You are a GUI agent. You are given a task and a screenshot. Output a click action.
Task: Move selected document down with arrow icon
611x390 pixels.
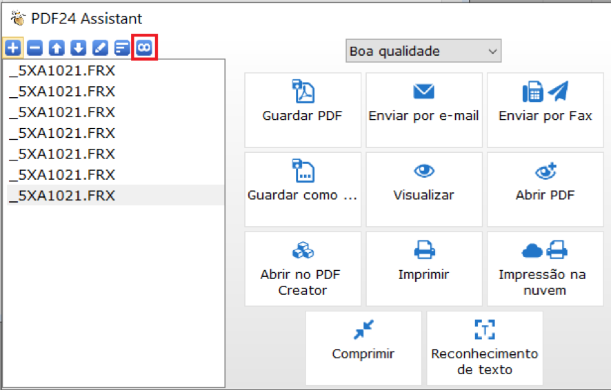point(79,48)
